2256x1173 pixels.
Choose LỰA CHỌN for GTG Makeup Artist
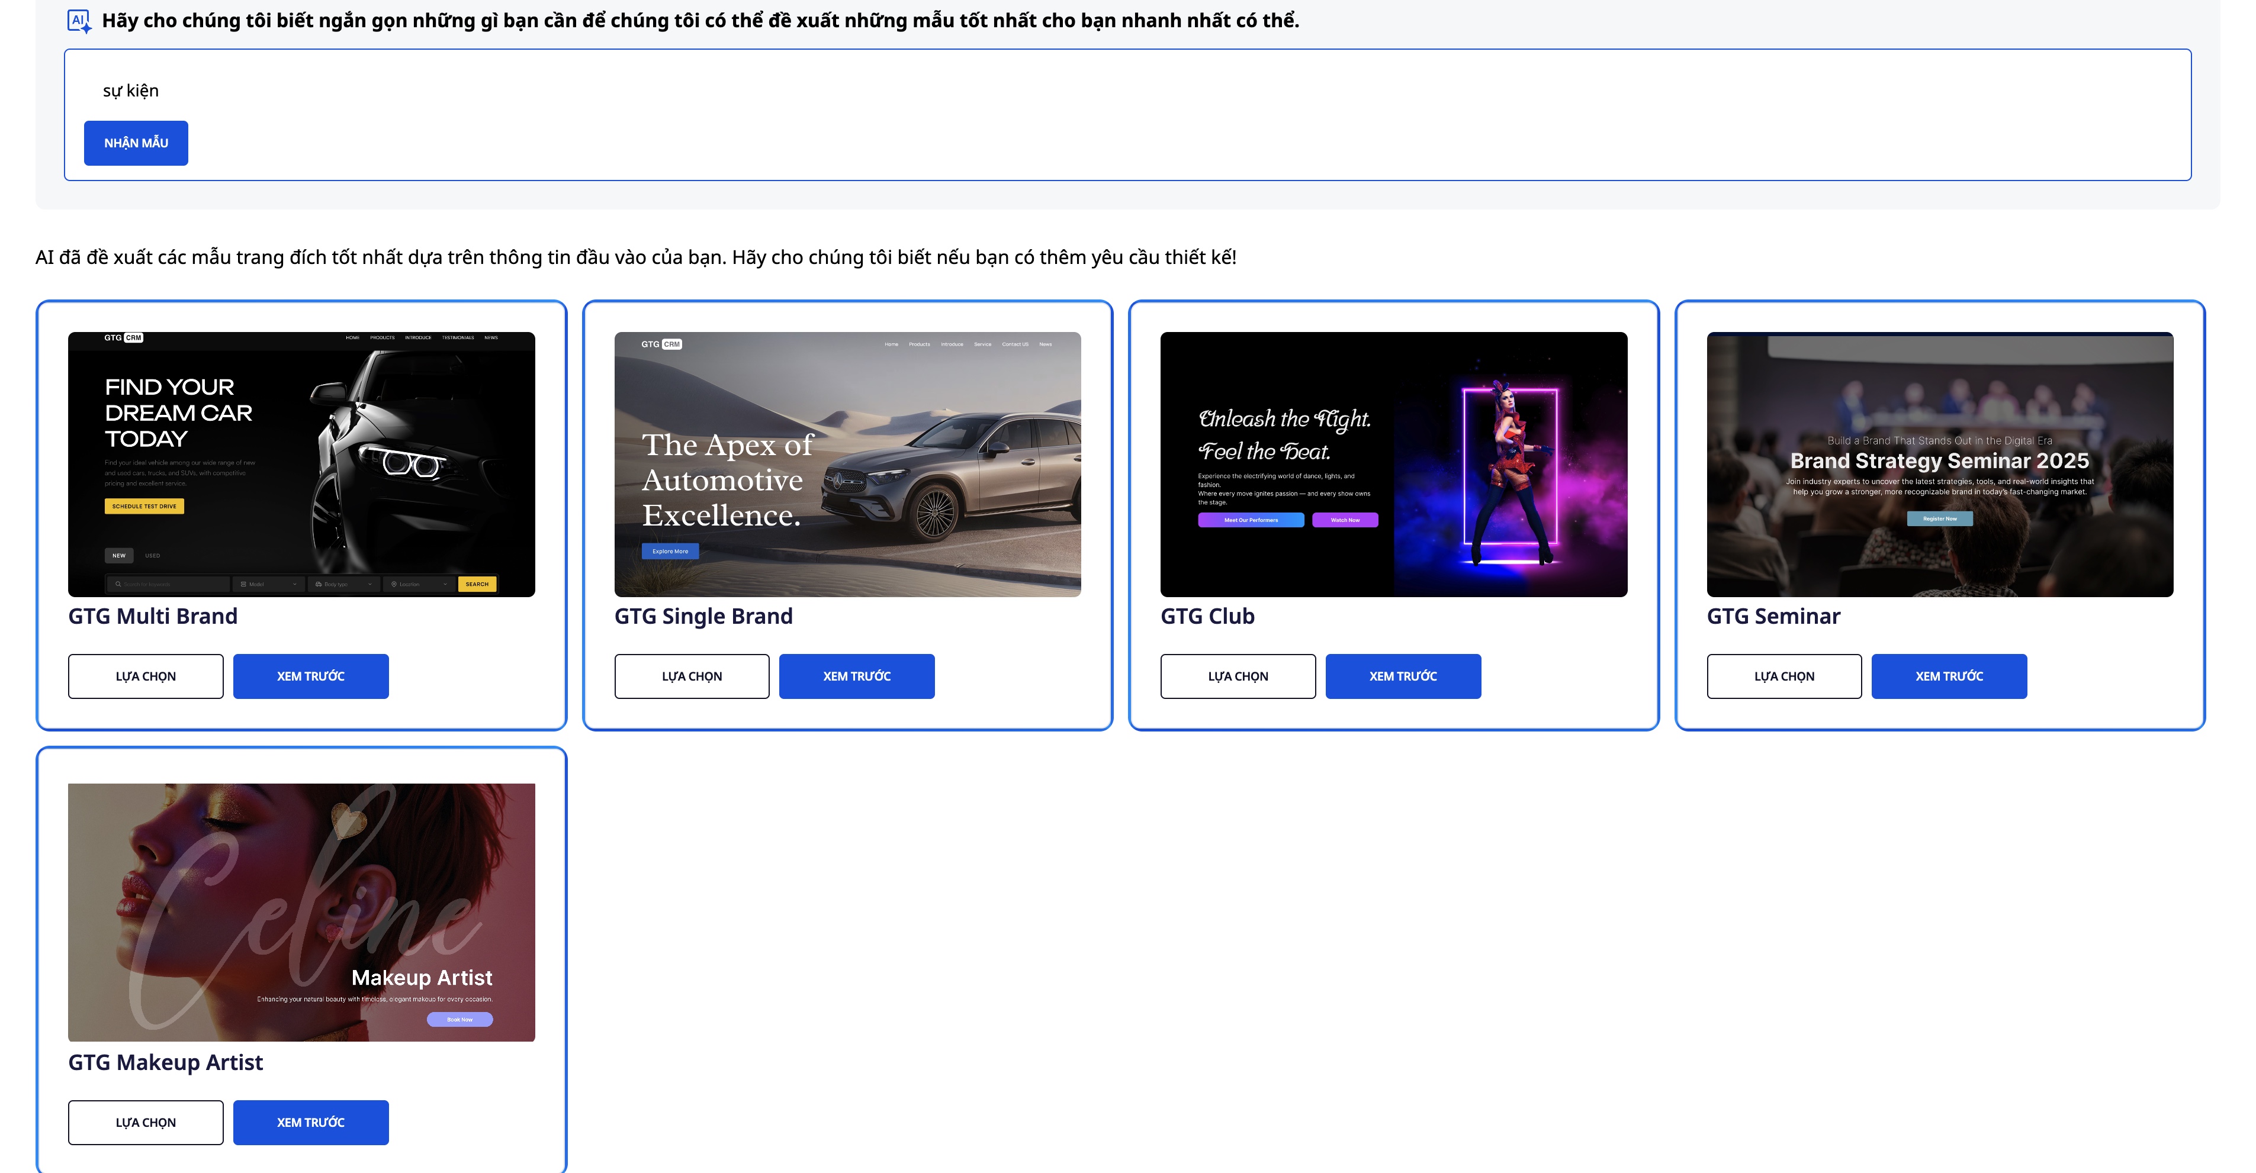[x=146, y=1122]
